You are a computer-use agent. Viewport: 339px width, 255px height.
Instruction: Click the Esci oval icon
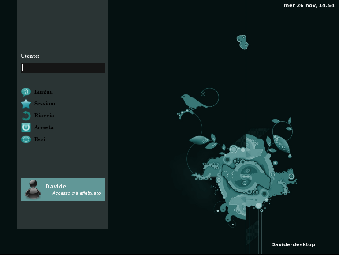pyautogui.click(x=26, y=139)
